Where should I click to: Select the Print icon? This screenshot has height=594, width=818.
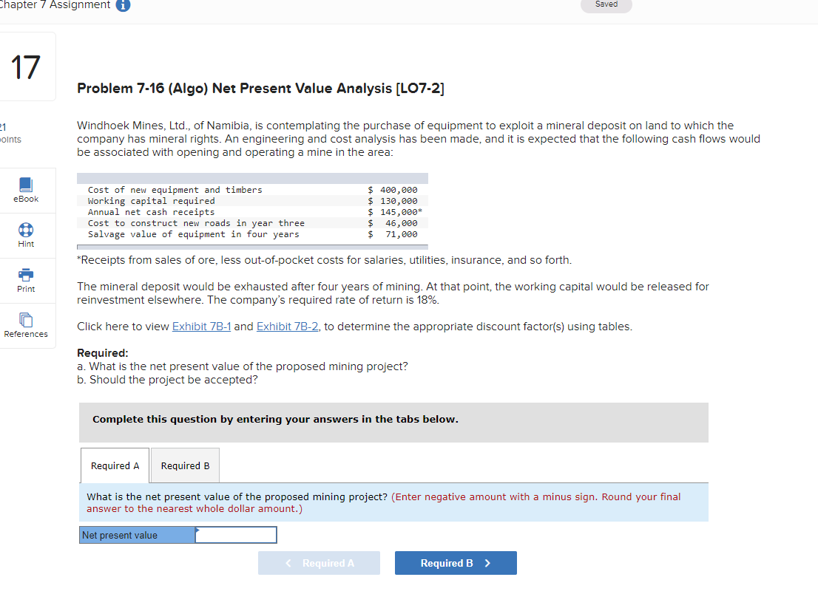(x=27, y=280)
